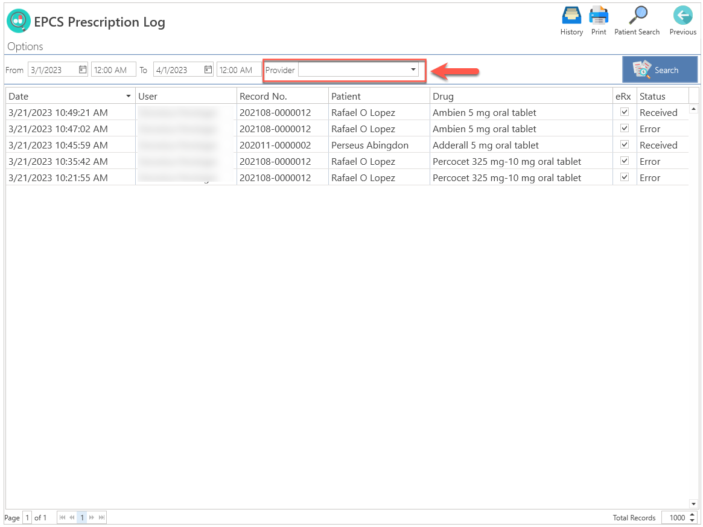This screenshot has height=527, width=703.
Task: Select date cell 3/21/2023 10:49:21 AM
Action: (71, 112)
